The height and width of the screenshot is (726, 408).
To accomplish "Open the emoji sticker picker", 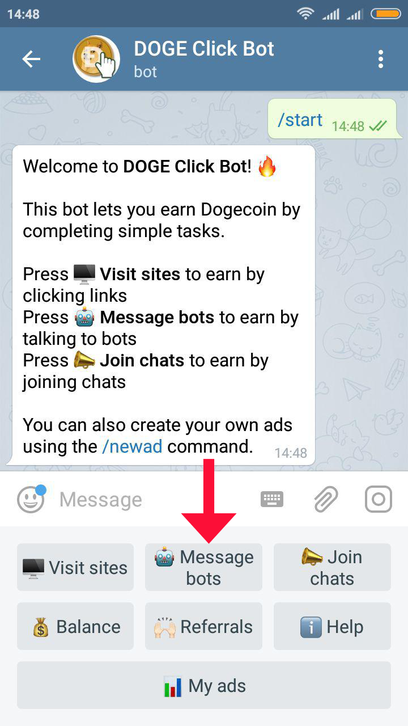I will (31, 499).
